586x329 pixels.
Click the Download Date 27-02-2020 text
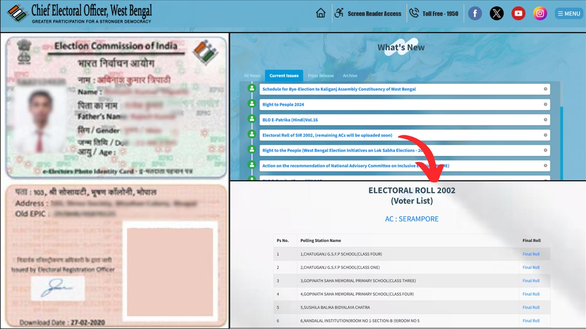(62, 323)
